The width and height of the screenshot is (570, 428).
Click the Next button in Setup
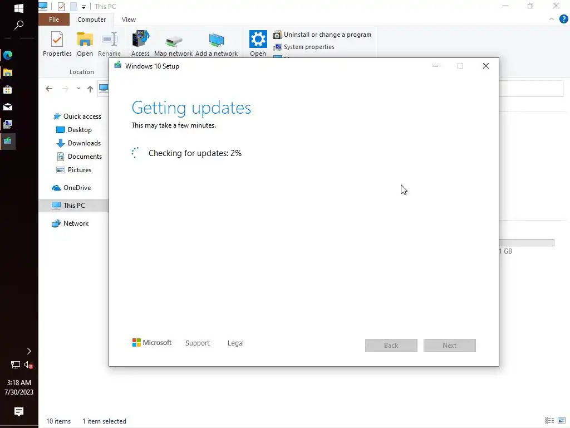[x=449, y=346]
